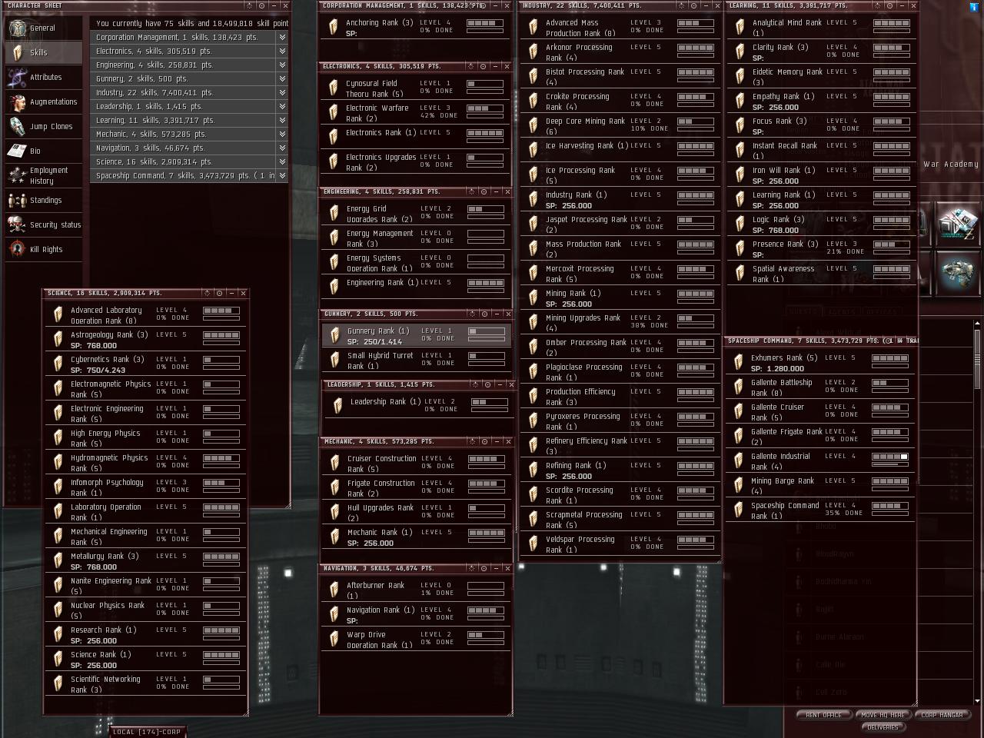984x738 pixels.
Task: Click the Veldspar Processing skill book icon
Action: (x=533, y=544)
